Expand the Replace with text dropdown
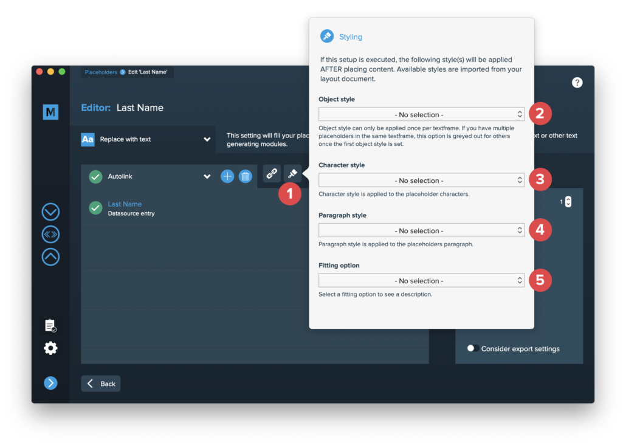Screen dimensions: 626x445 (x=146, y=139)
